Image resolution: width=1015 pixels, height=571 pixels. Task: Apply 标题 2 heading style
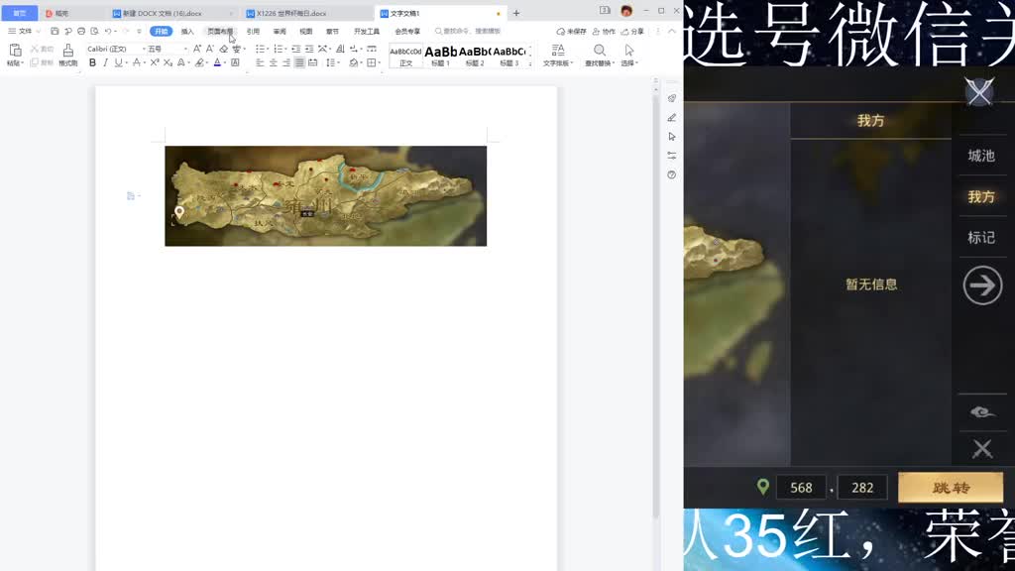pyautogui.click(x=475, y=56)
